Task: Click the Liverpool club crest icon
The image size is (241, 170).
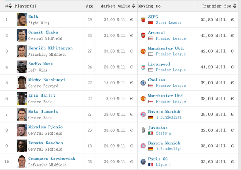Action: 143,67
